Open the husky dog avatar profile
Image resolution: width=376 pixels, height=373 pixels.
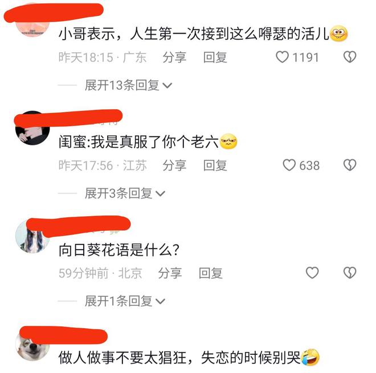(x=32, y=344)
